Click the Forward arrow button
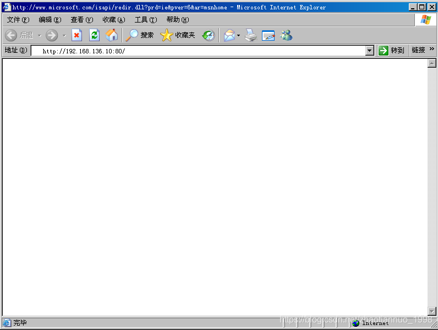The width and height of the screenshot is (438, 330). tap(52, 35)
